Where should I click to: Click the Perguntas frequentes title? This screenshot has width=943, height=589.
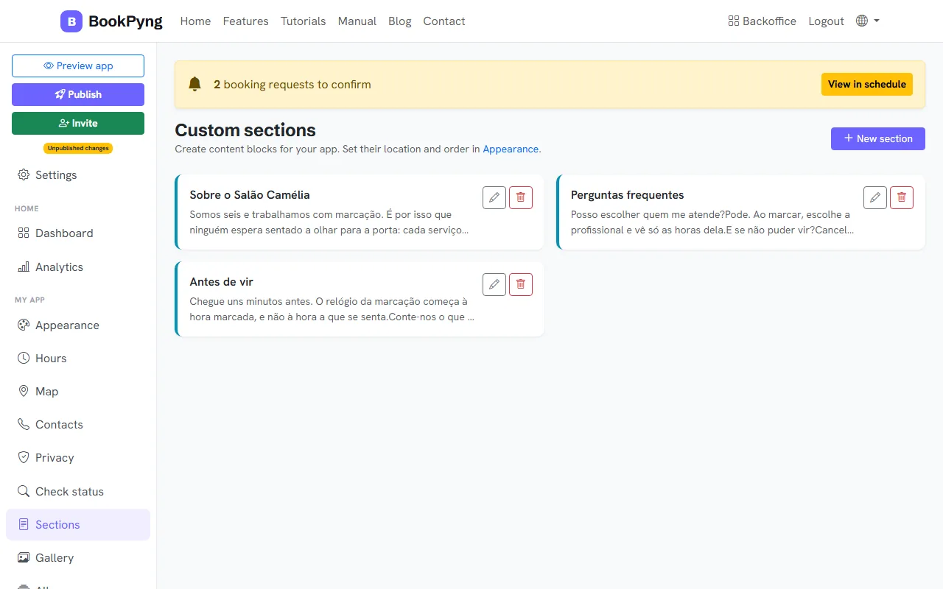(627, 195)
